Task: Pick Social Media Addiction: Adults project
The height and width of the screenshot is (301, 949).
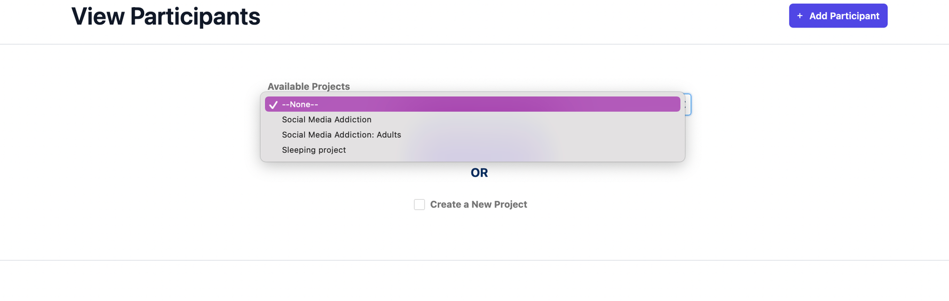Action: [x=473, y=135]
